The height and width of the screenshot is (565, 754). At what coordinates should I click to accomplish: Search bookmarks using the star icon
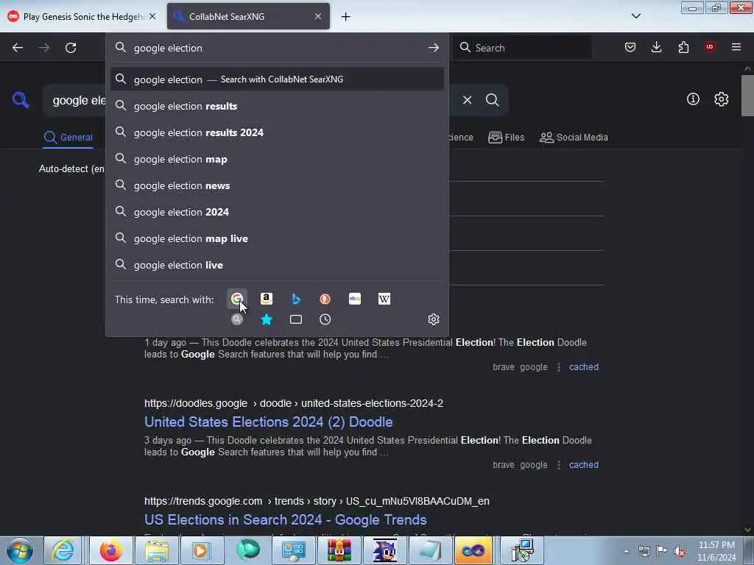tap(267, 319)
